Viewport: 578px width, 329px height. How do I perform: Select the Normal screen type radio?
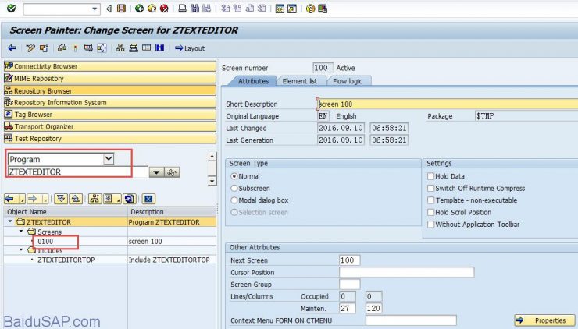234,176
